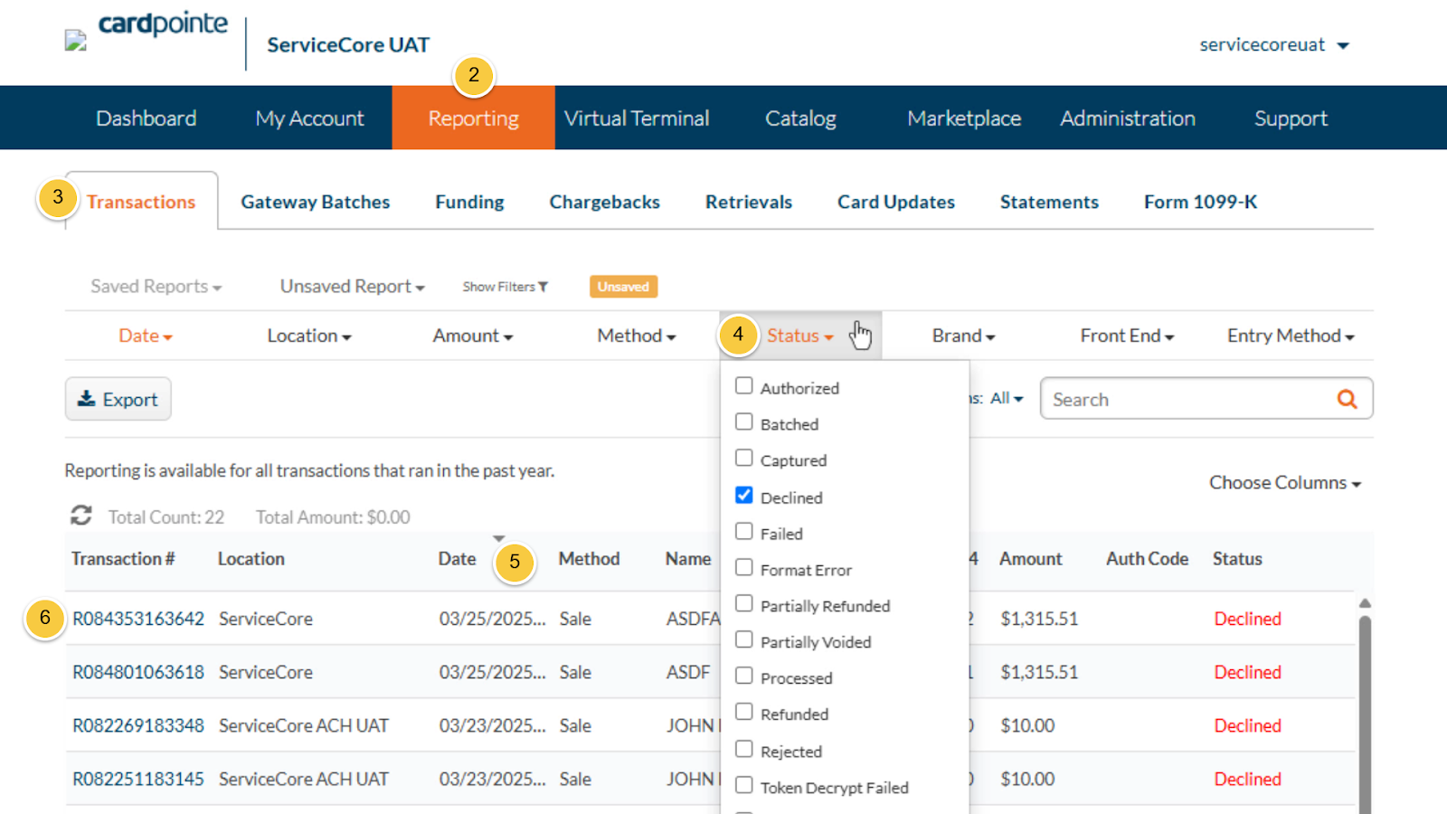Expand the Location filter dropdown
This screenshot has height=814, width=1447.
309,336
